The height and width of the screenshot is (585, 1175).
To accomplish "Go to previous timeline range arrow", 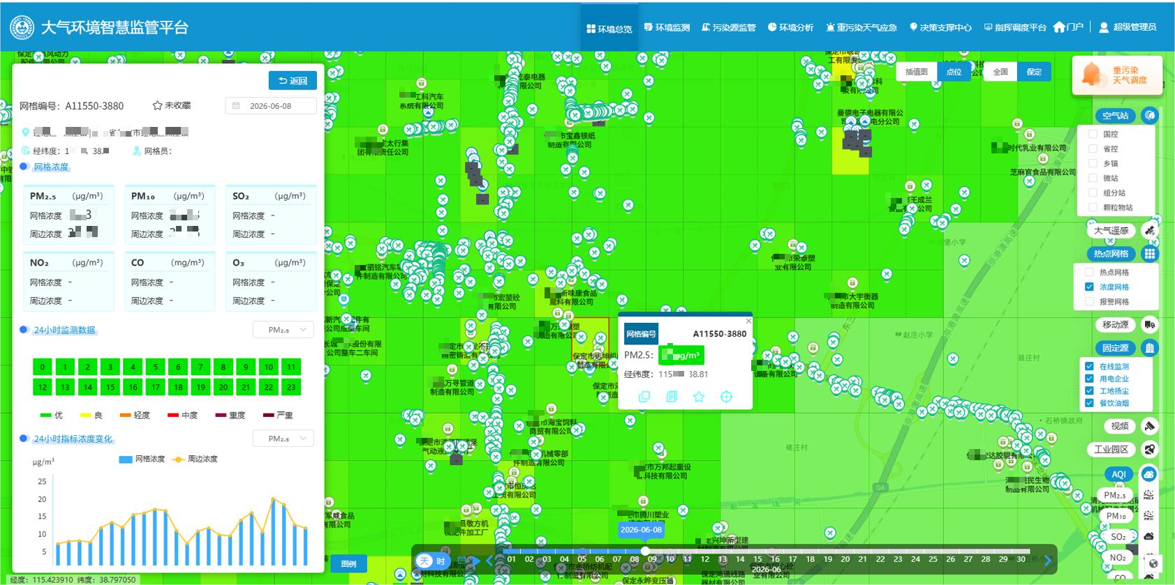I will (489, 560).
